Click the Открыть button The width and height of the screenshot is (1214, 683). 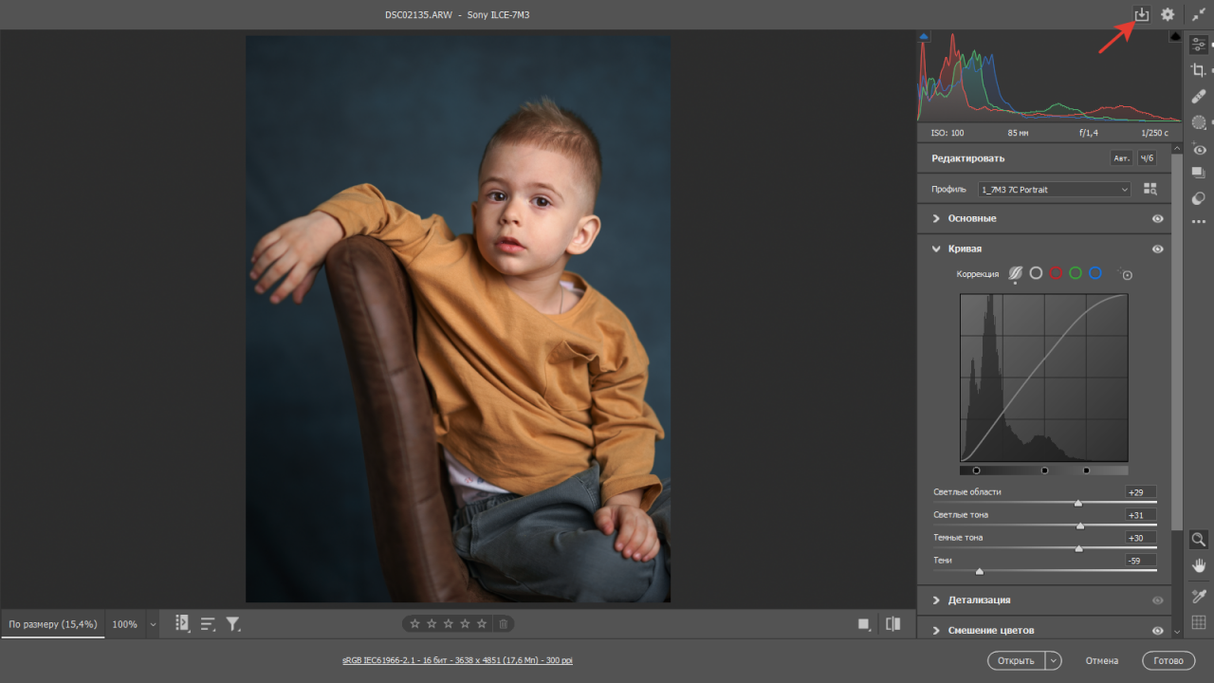point(1016,660)
